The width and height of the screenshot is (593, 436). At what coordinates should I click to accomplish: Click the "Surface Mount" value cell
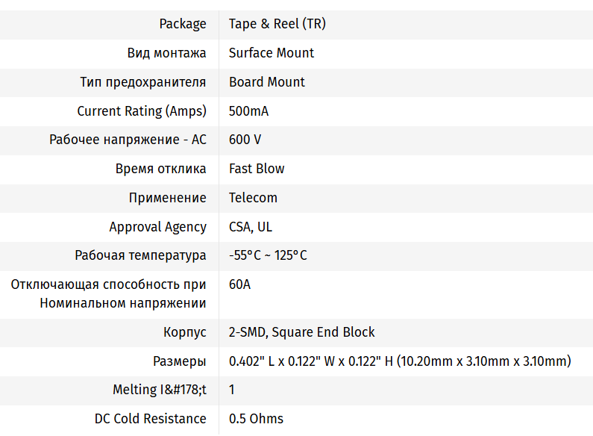tap(271, 53)
